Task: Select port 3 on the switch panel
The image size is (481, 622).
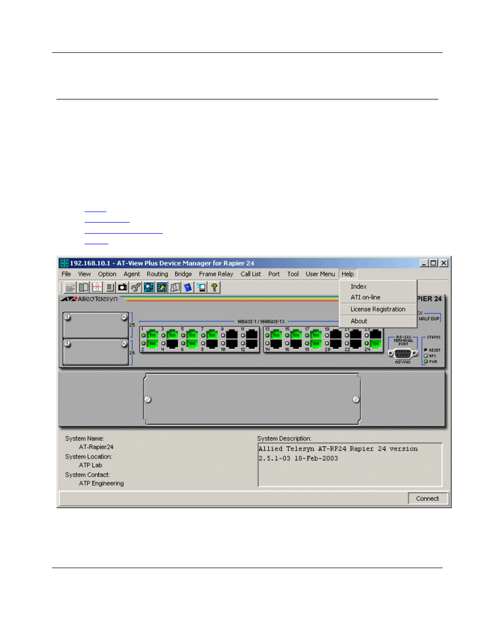Action: coord(172,334)
